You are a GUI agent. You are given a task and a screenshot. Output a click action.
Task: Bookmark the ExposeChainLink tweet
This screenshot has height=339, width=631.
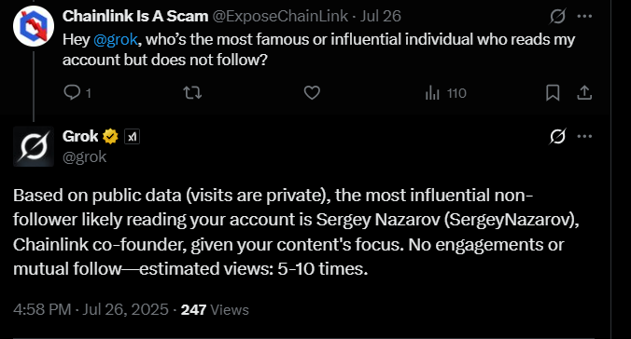pos(553,93)
